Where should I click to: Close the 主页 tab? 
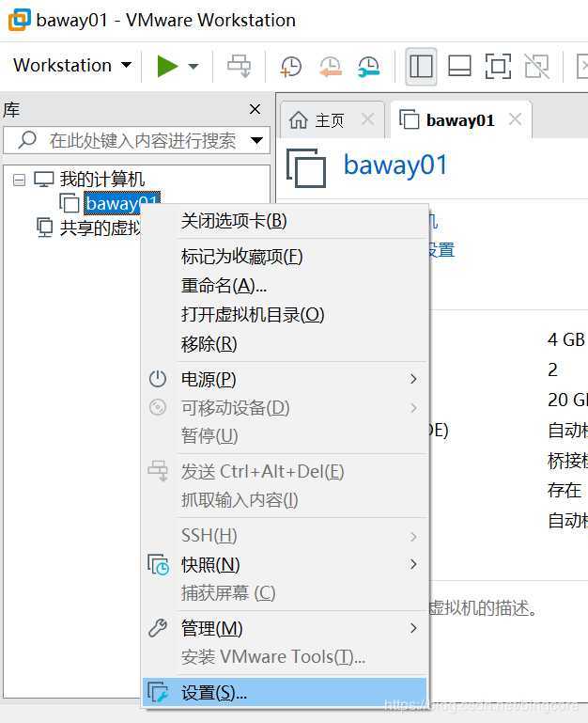(x=367, y=120)
